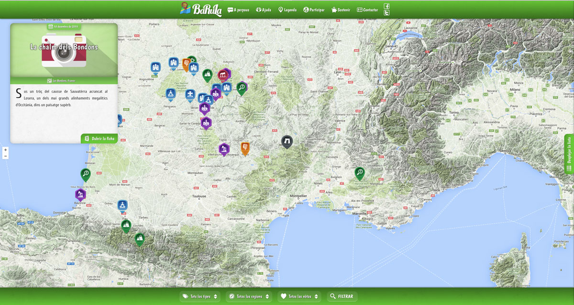Click the orange marker near Rodez

pyautogui.click(x=245, y=148)
